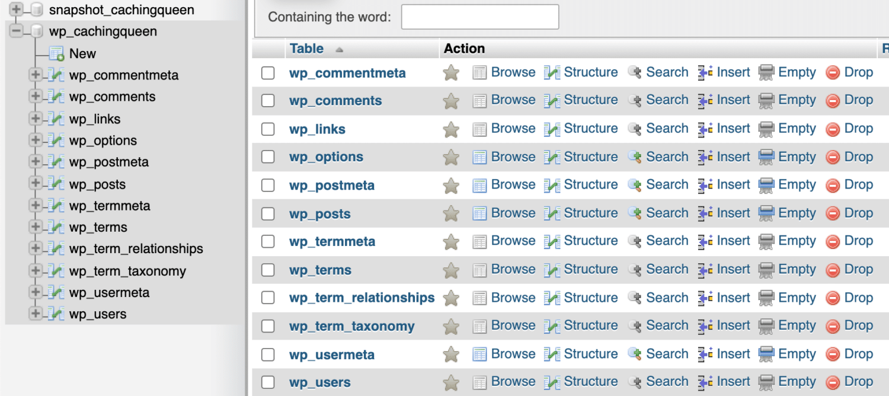Image resolution: width=889 pixels, height=396 pixels.
Task: Click the Browse icon for wp_posts
Action: coord(479,213)
